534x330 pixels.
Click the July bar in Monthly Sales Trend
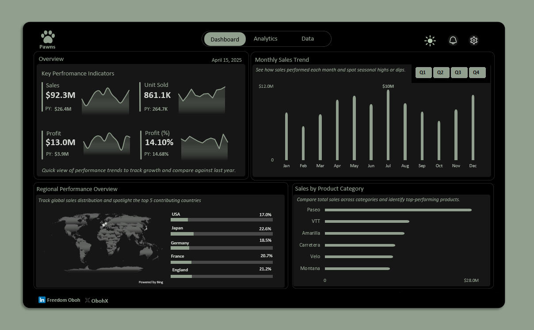coord(388,126)
